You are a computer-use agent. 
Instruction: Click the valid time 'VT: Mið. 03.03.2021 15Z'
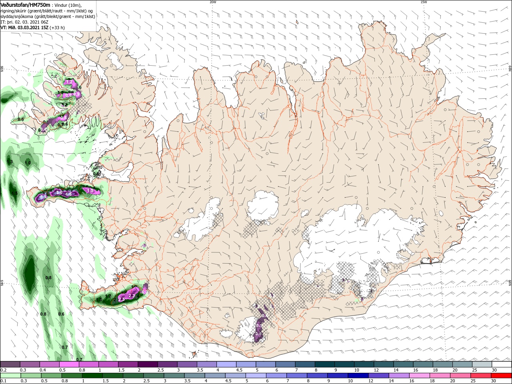(24, 28)
